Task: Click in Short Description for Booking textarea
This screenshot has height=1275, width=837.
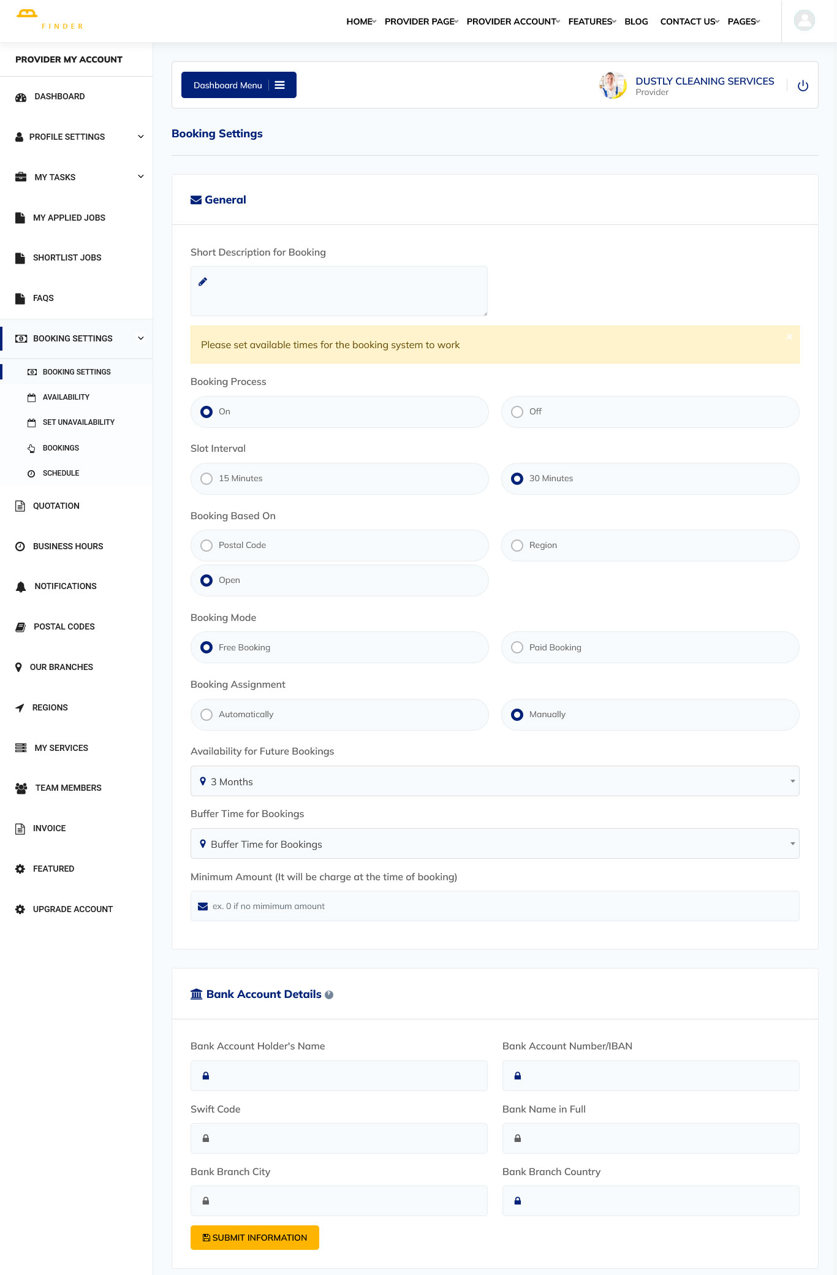Action: tap(339, 291)
